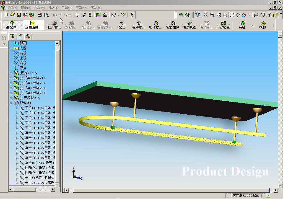The image size is (283, 199).
Task: Select 天花板<1> in the feature tree
Action: [x=30, y=98]
